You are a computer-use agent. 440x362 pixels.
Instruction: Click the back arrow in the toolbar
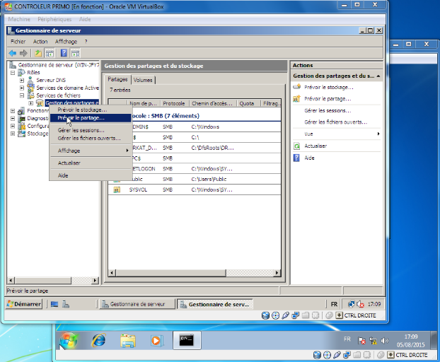12,53
